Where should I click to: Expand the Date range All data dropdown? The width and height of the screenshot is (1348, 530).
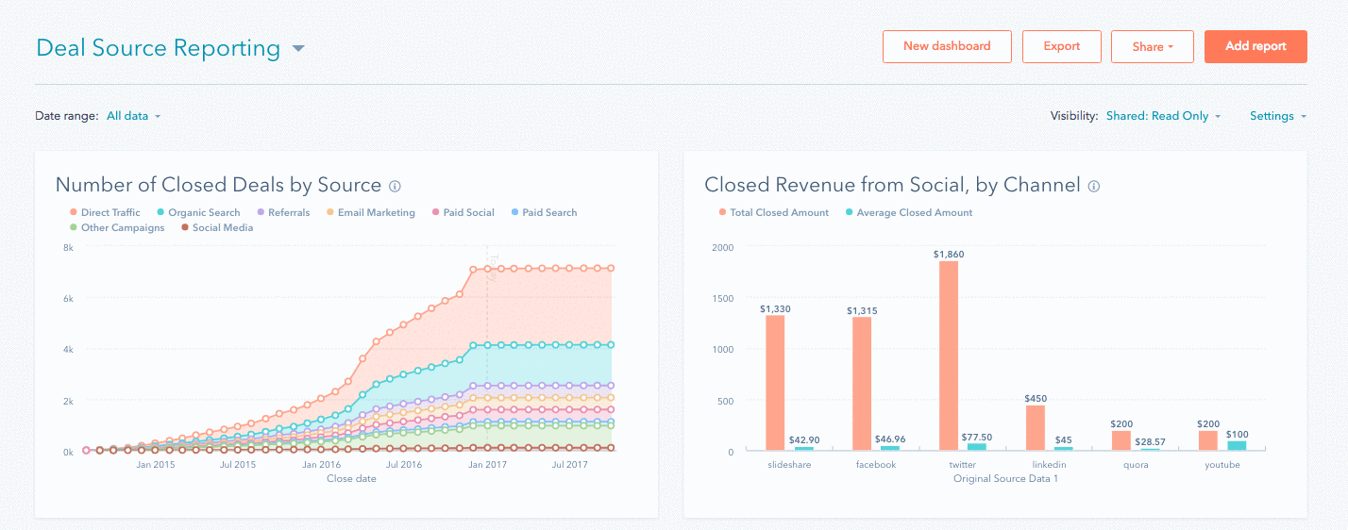coord(133,116)
